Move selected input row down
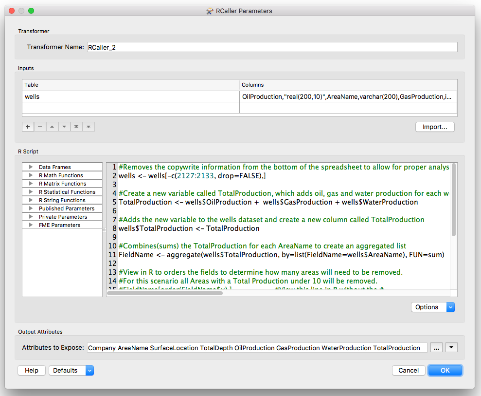 click(x=64, y=127)
